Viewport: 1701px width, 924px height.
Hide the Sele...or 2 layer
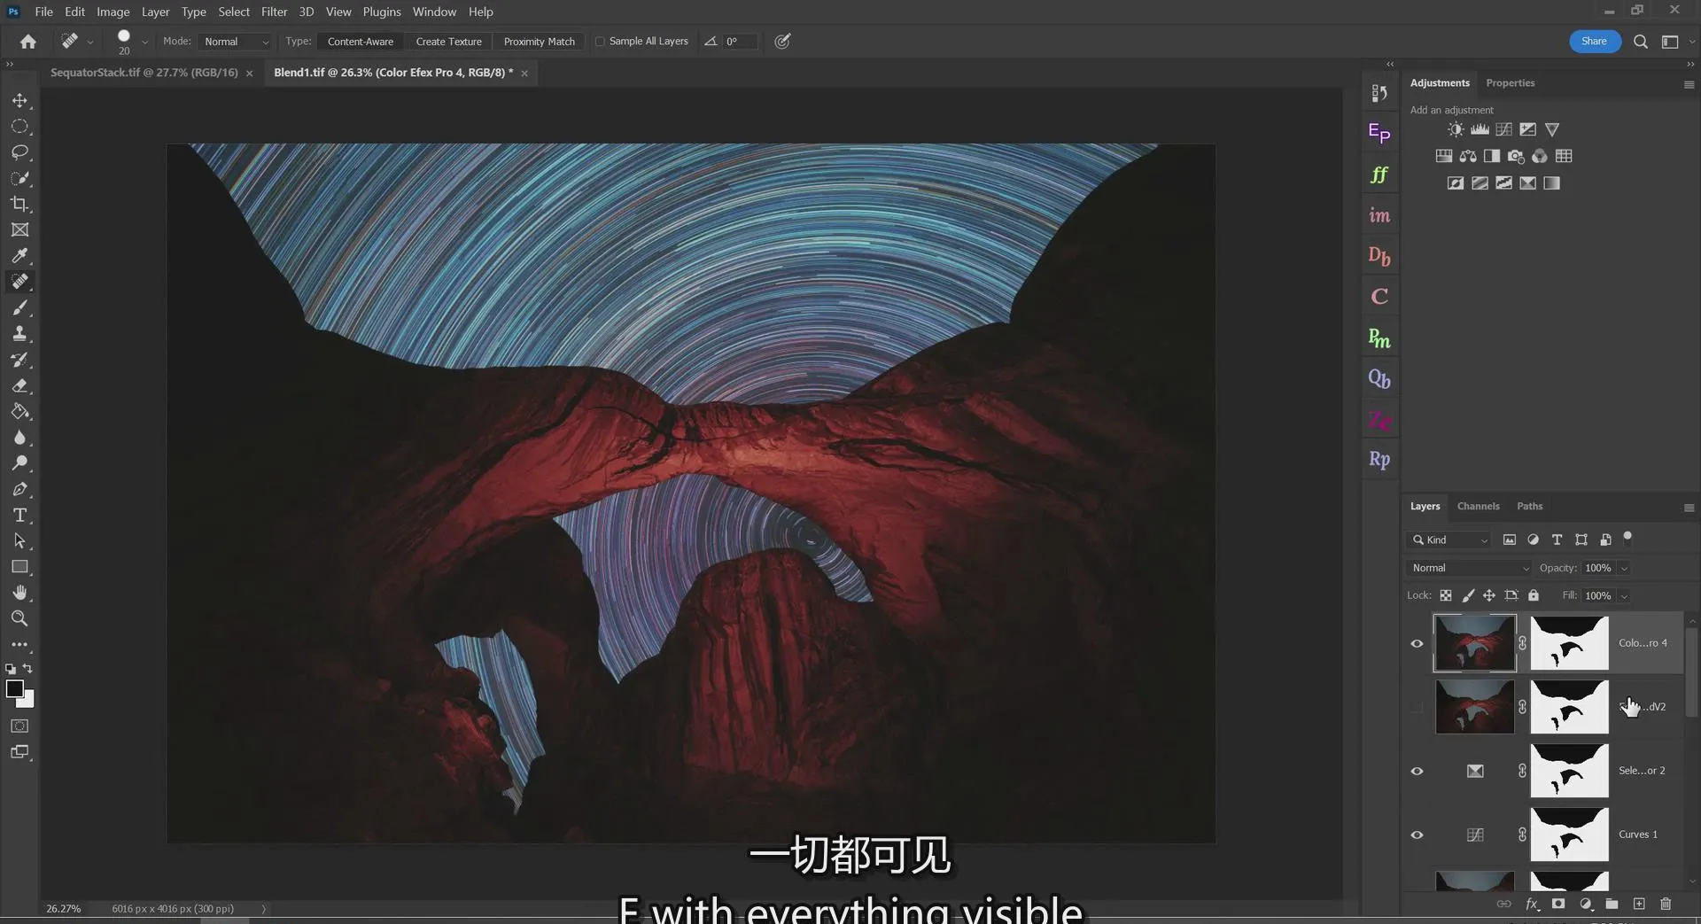tap(1417, 771)
